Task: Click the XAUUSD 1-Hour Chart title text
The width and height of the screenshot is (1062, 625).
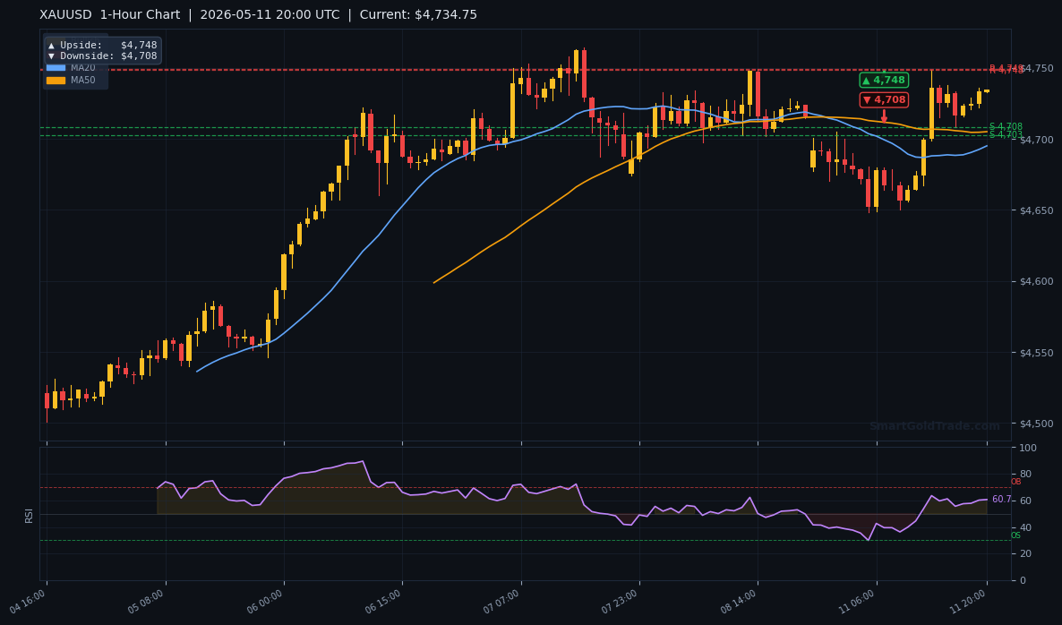Action: (x=110, y=15)
